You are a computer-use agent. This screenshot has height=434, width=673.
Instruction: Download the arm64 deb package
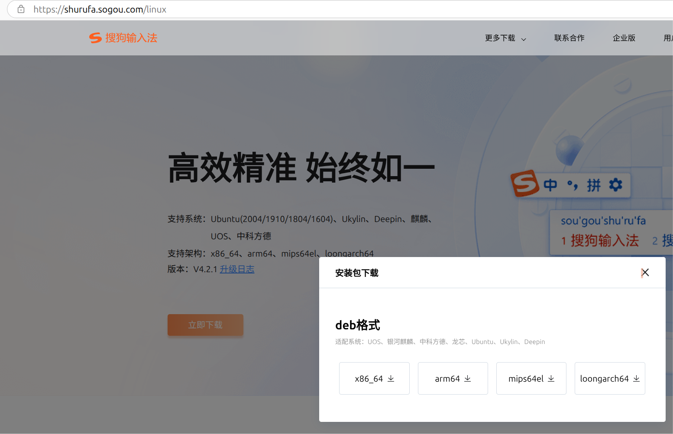pos(453,379)
